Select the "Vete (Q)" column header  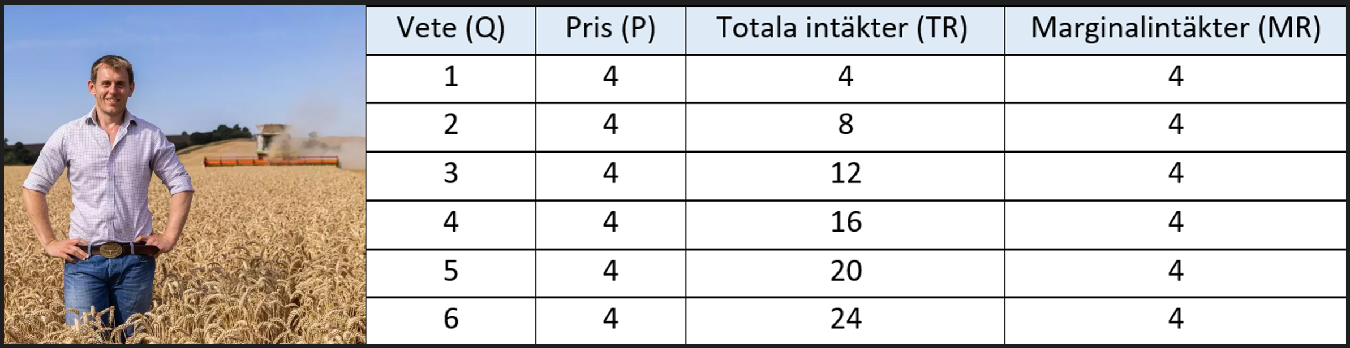pyautogui.click(x=450, y=29)
